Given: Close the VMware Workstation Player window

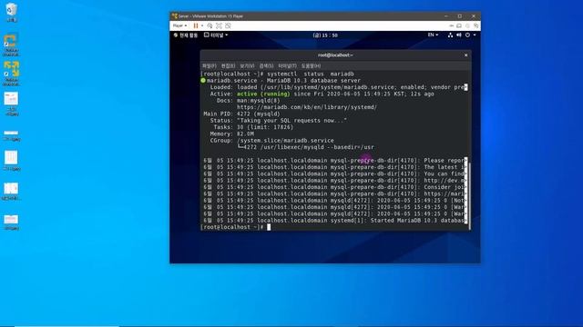Looking at the screenshot, I should click(474, 16).
